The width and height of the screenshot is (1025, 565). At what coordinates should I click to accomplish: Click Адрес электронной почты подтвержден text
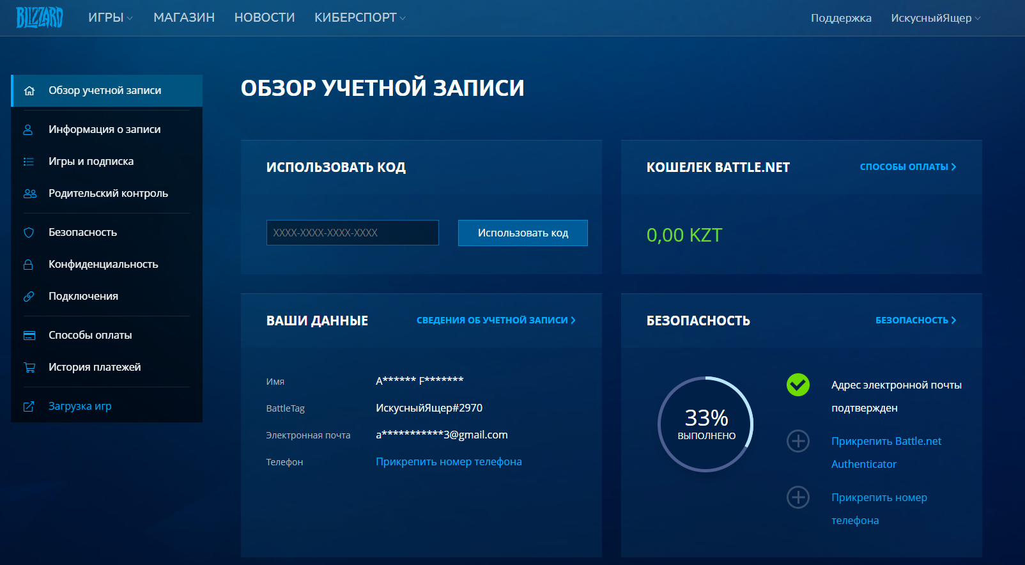click(897, 396)
